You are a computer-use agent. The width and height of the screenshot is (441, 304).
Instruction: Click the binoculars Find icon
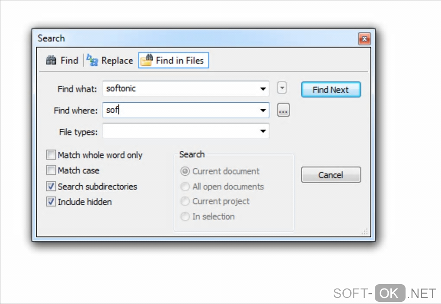pyautogui.click(x=51, y=60)
